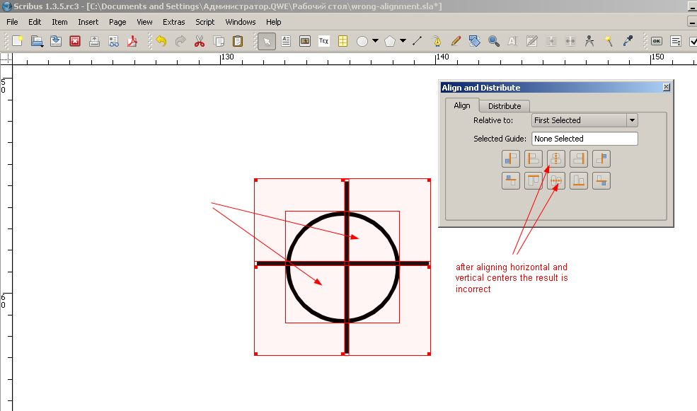Expand the polygon tool dropdown arrow
This screenshot has height=411, width=697.
(403, 41)
